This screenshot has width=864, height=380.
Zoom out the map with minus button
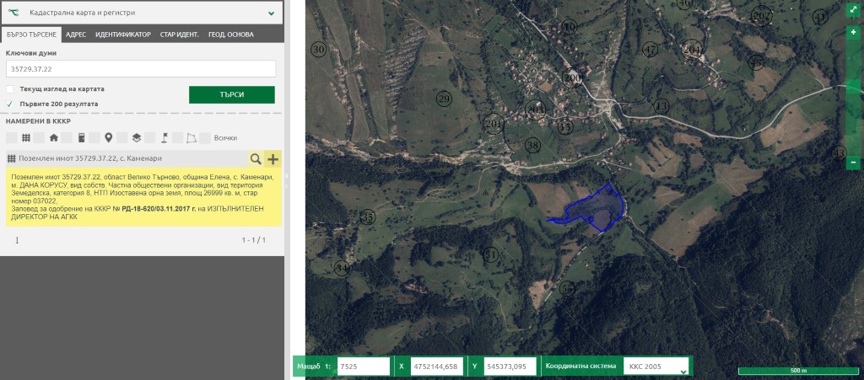(x=853, y=162)
